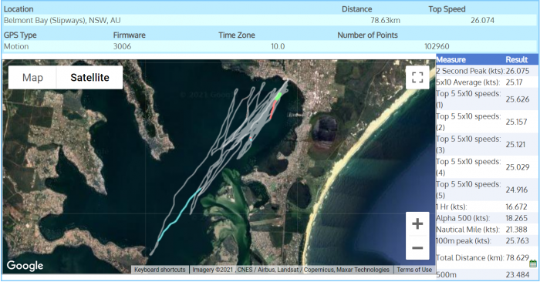540x282 pixels.
Task: Click the green track segment
Action: pos(278,96)
